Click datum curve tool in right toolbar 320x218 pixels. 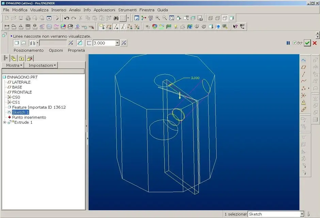pos(303,81)
